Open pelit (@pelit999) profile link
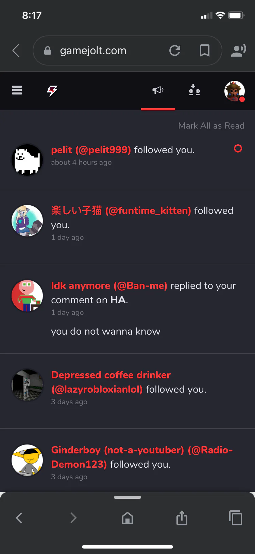Viewport: 255px width, 554px height. point(91,150)
